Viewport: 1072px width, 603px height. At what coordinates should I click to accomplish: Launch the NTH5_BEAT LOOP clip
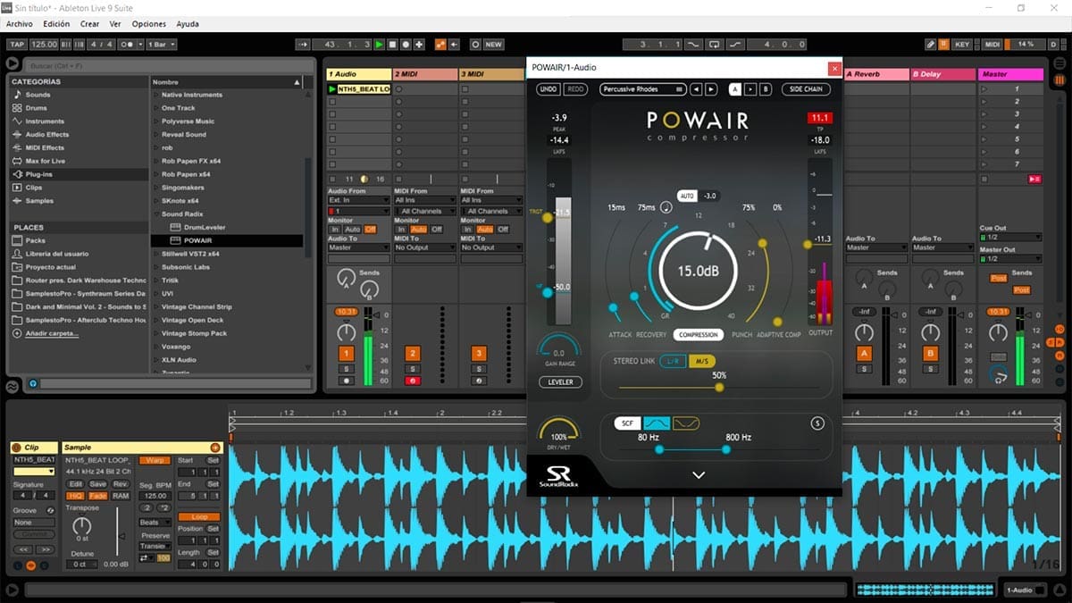(333, 89)
